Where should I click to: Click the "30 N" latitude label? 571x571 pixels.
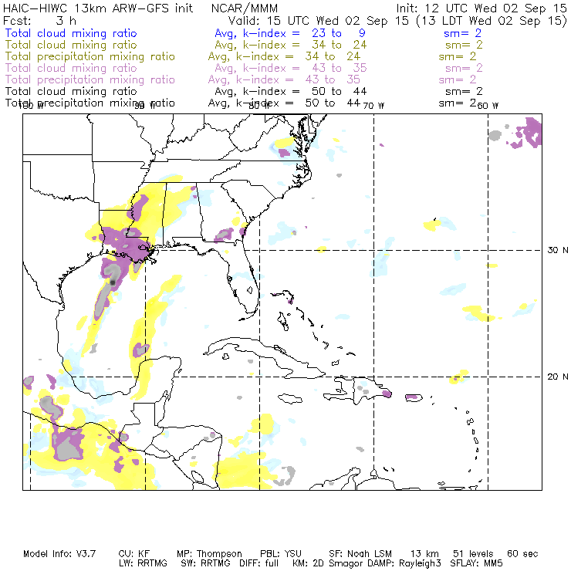click(558, 250)
